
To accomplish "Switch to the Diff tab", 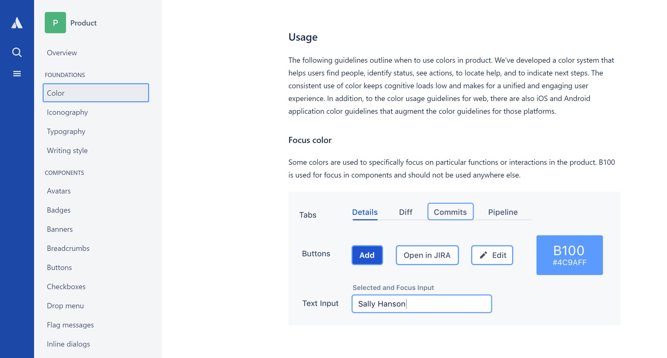I will (406, 212).
